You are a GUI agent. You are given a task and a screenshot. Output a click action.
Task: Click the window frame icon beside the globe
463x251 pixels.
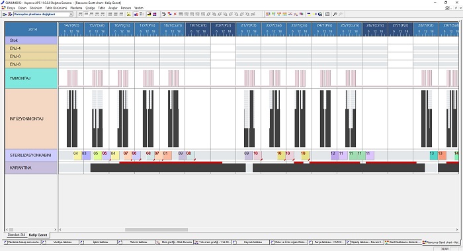point(327,14)
